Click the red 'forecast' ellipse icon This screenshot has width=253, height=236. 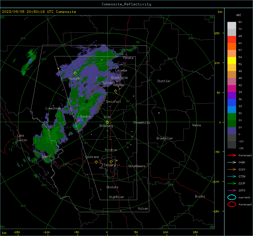click(232, 204)
